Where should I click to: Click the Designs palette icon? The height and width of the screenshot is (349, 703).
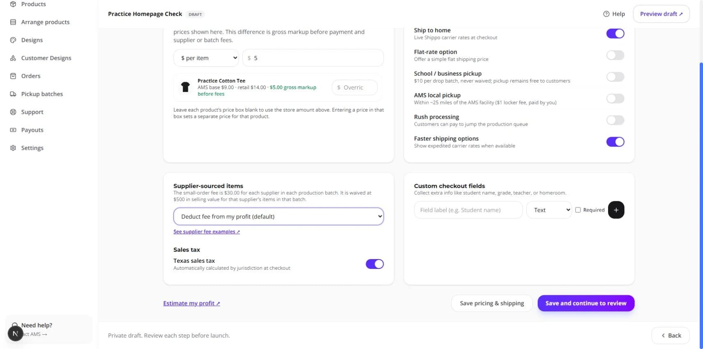[13, 40]
